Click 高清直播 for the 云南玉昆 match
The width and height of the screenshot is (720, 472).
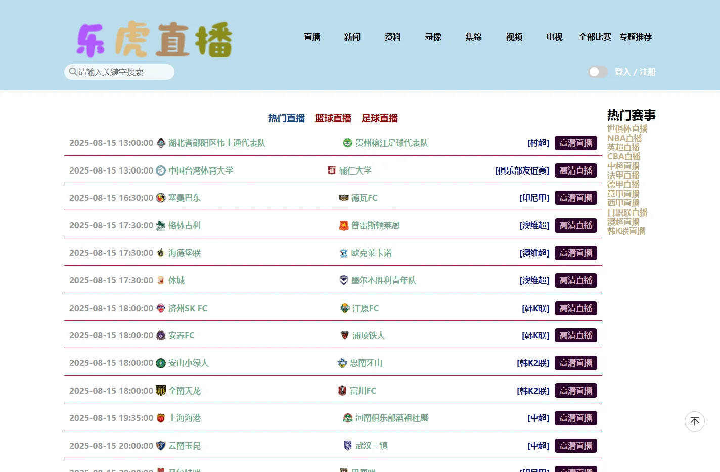[x=576, y=446]
